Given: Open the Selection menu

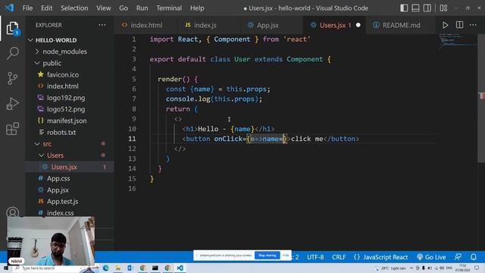Looking at the screenshot, I should (74, 8).
